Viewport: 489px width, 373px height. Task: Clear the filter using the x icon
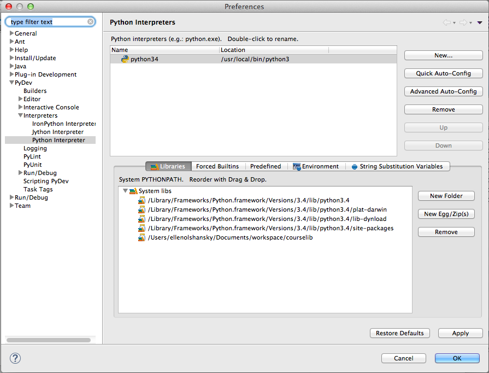click(89, 21)
